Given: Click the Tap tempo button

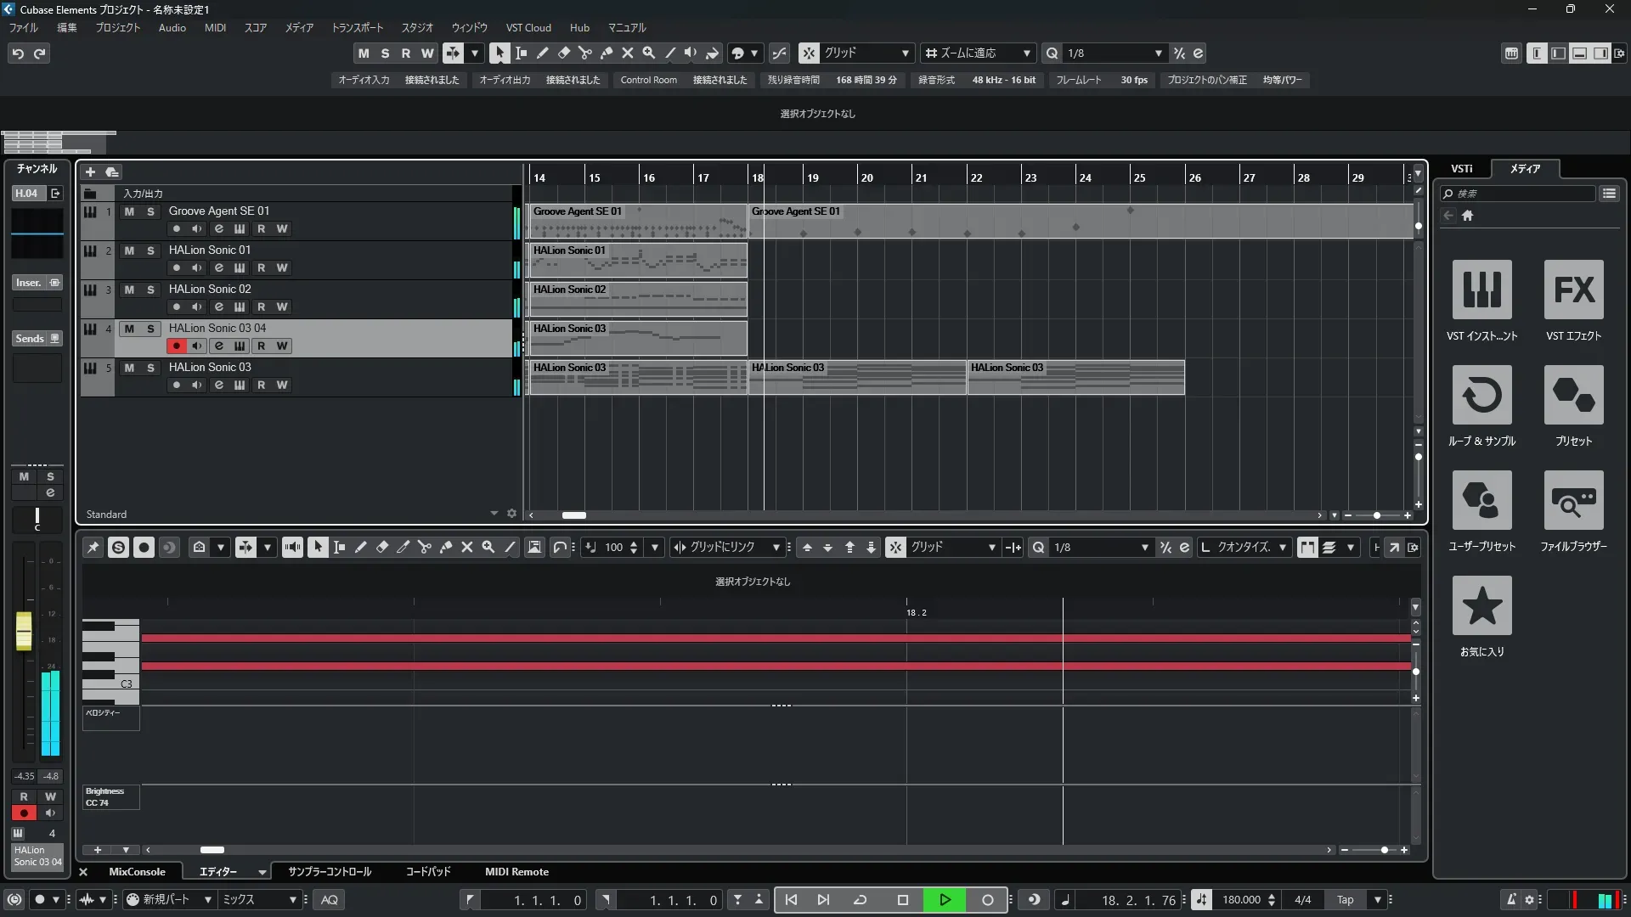Looking at the screenshot, I should [1345, 900].
